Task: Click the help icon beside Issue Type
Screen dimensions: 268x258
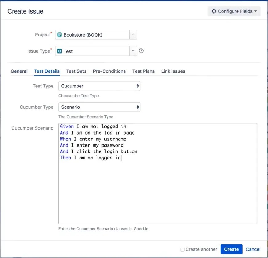Action: coord(141,50)
